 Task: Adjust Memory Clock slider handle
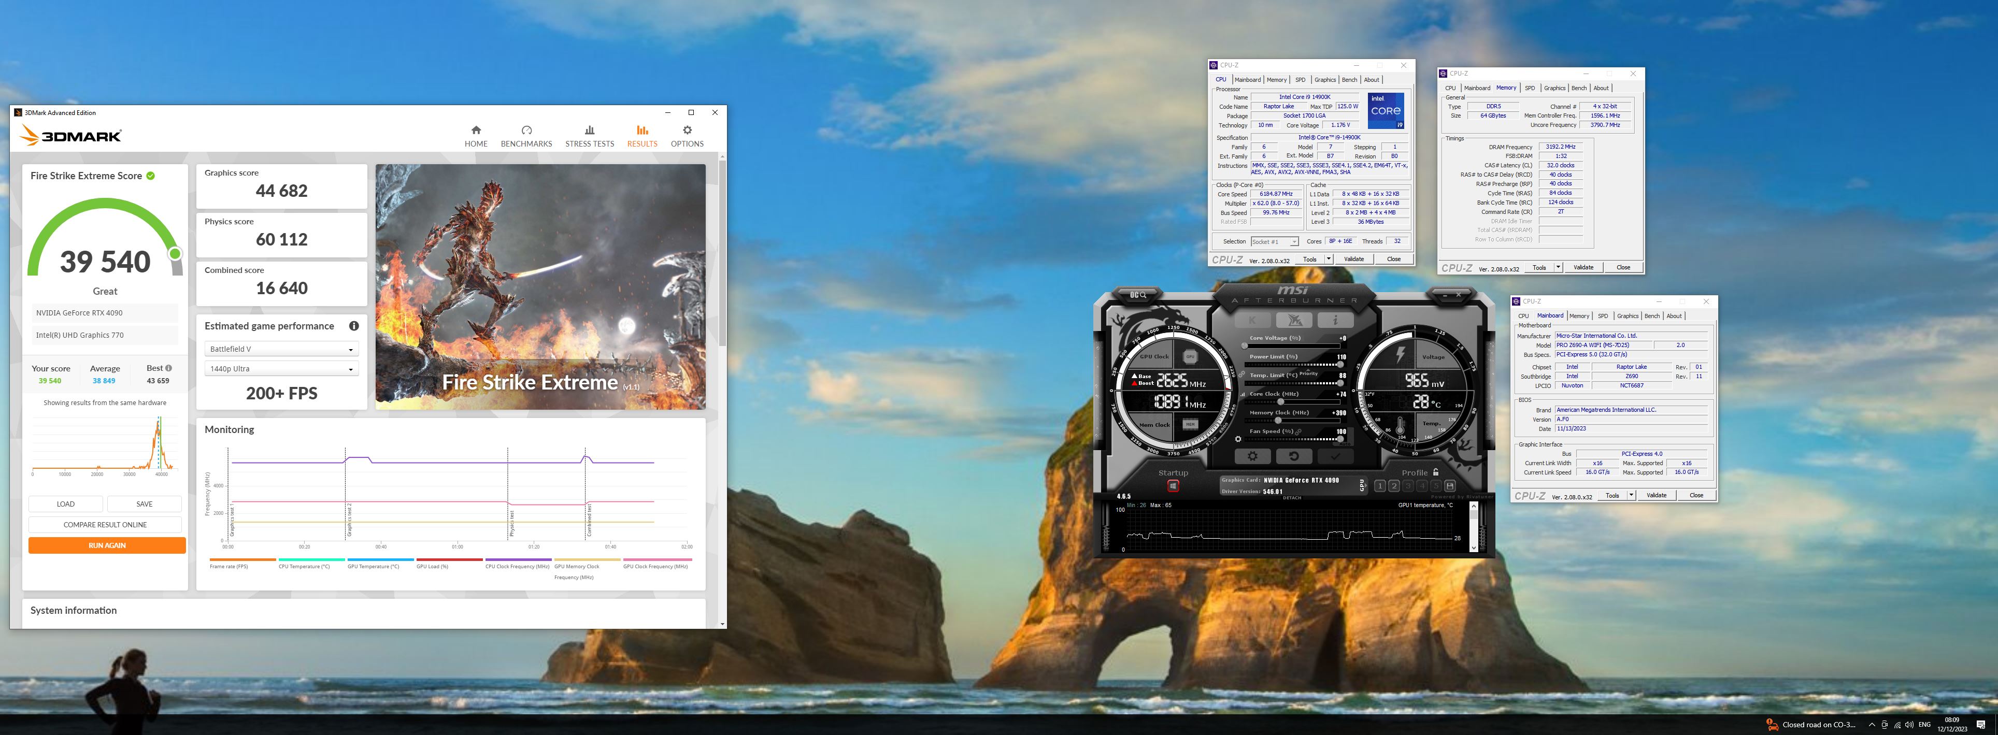pos(1278,420)
